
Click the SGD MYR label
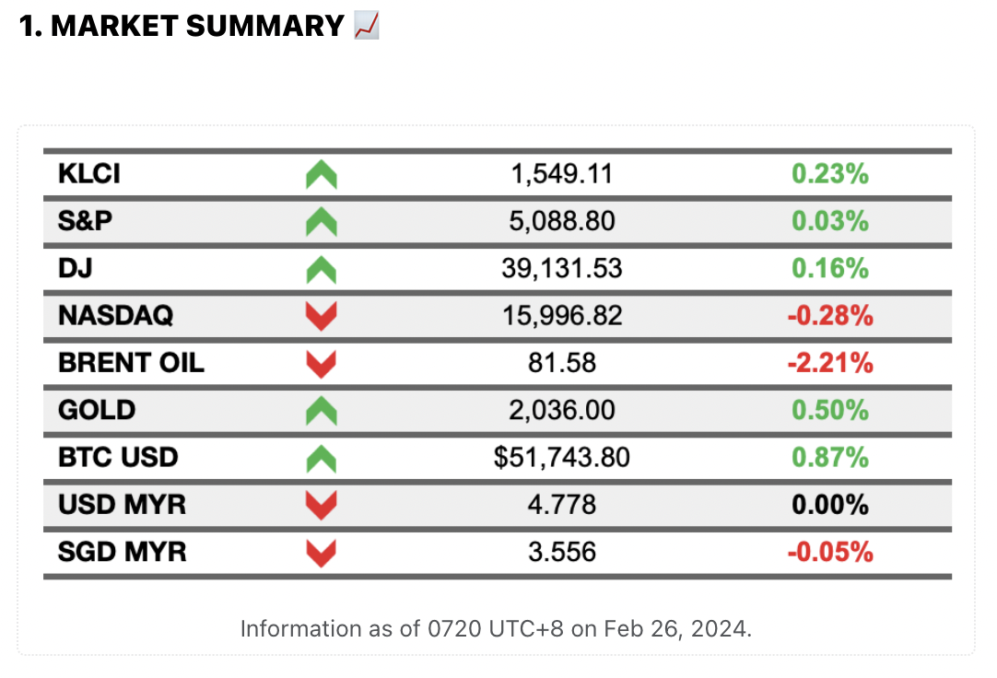click(122, 553)
